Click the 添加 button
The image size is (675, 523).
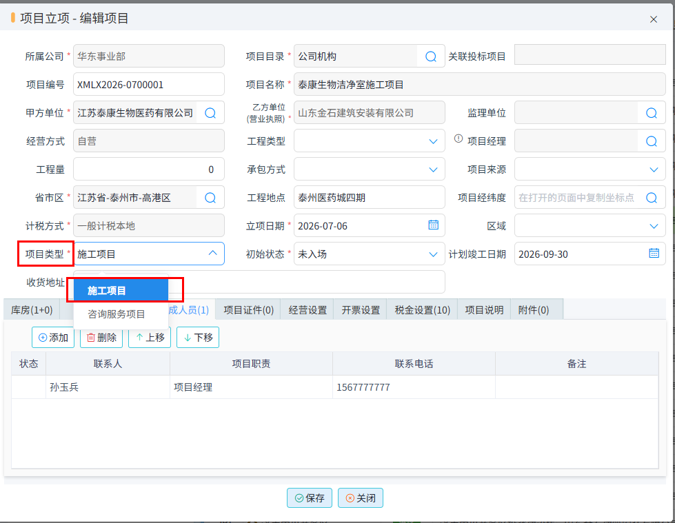tap(53, 337)
